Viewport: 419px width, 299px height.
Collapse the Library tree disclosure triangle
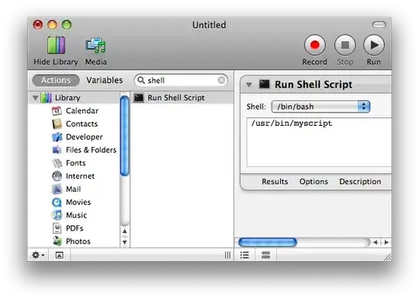pyautogui.click(x=35, y=98)
